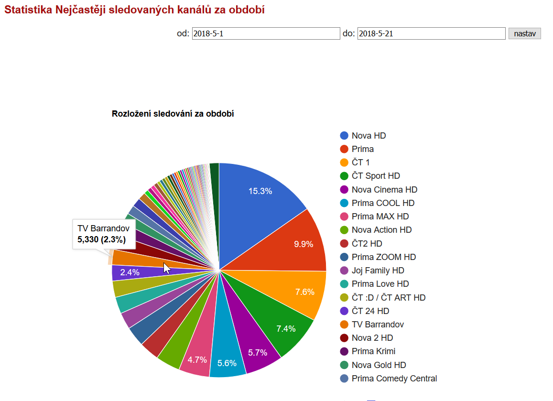Click the dark green pie slice at top
Viewport: 553px width, 401px height.
[215, 194]
